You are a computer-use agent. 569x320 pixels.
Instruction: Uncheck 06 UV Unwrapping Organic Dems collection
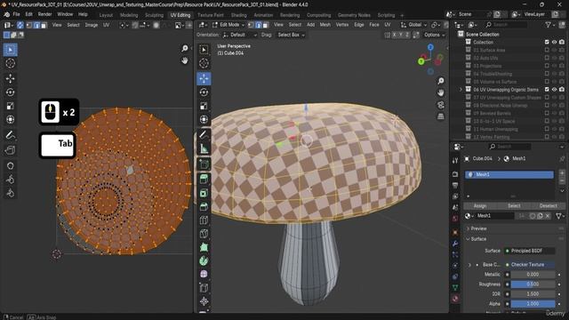click(547, 89)
